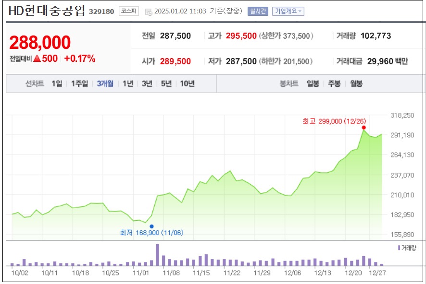Click the 하한가 201,500 text
This screenshot has height=284, width=426.
pyautogui.click(x=285, y=61)
